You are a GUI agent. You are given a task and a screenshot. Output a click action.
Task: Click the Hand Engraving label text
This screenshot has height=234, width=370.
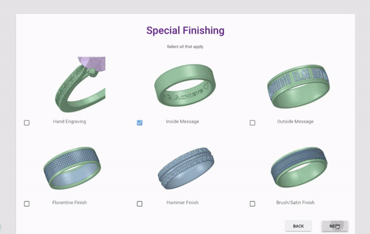pos(69,122)
